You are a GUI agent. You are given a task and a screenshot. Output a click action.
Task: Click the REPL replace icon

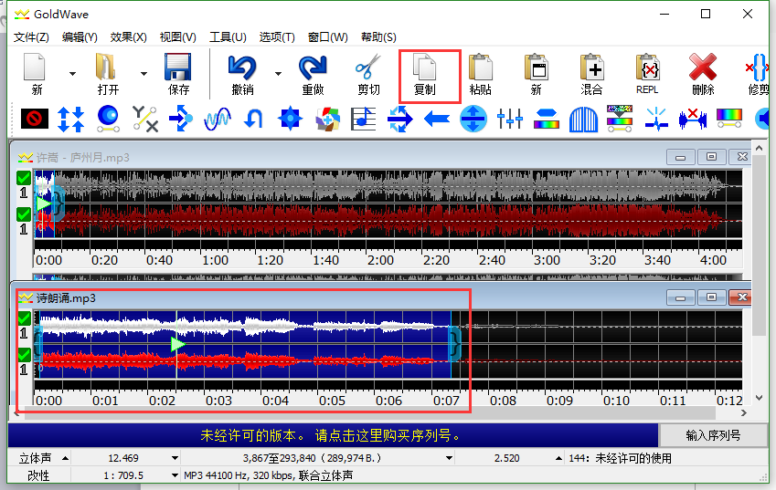647,67
